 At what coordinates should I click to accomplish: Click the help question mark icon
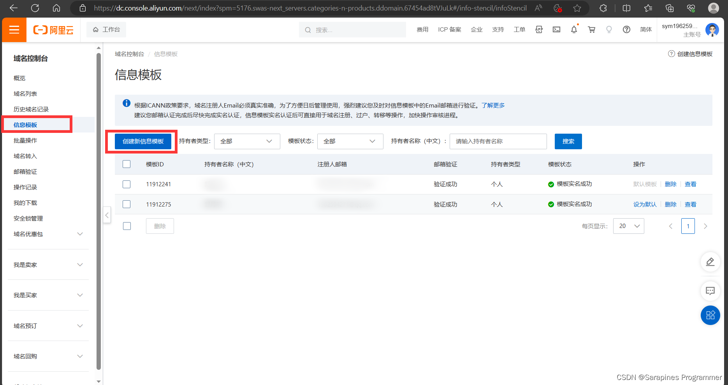(x=626, y=30)
